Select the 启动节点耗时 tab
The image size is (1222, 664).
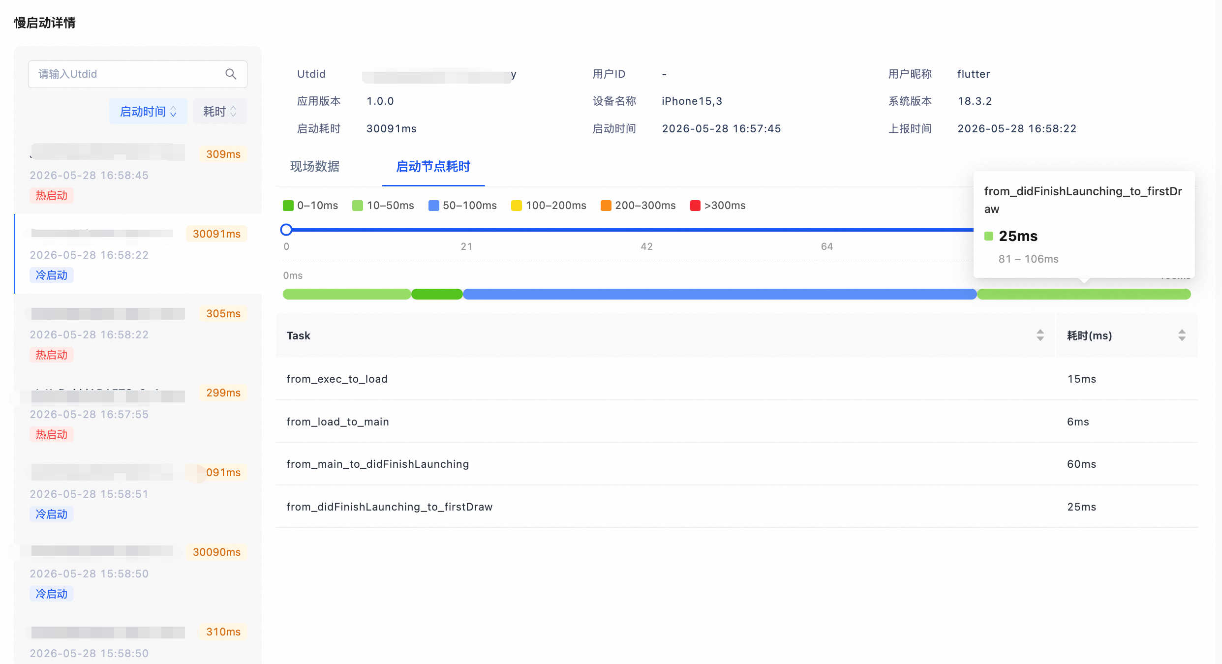[x=433, y=167]
